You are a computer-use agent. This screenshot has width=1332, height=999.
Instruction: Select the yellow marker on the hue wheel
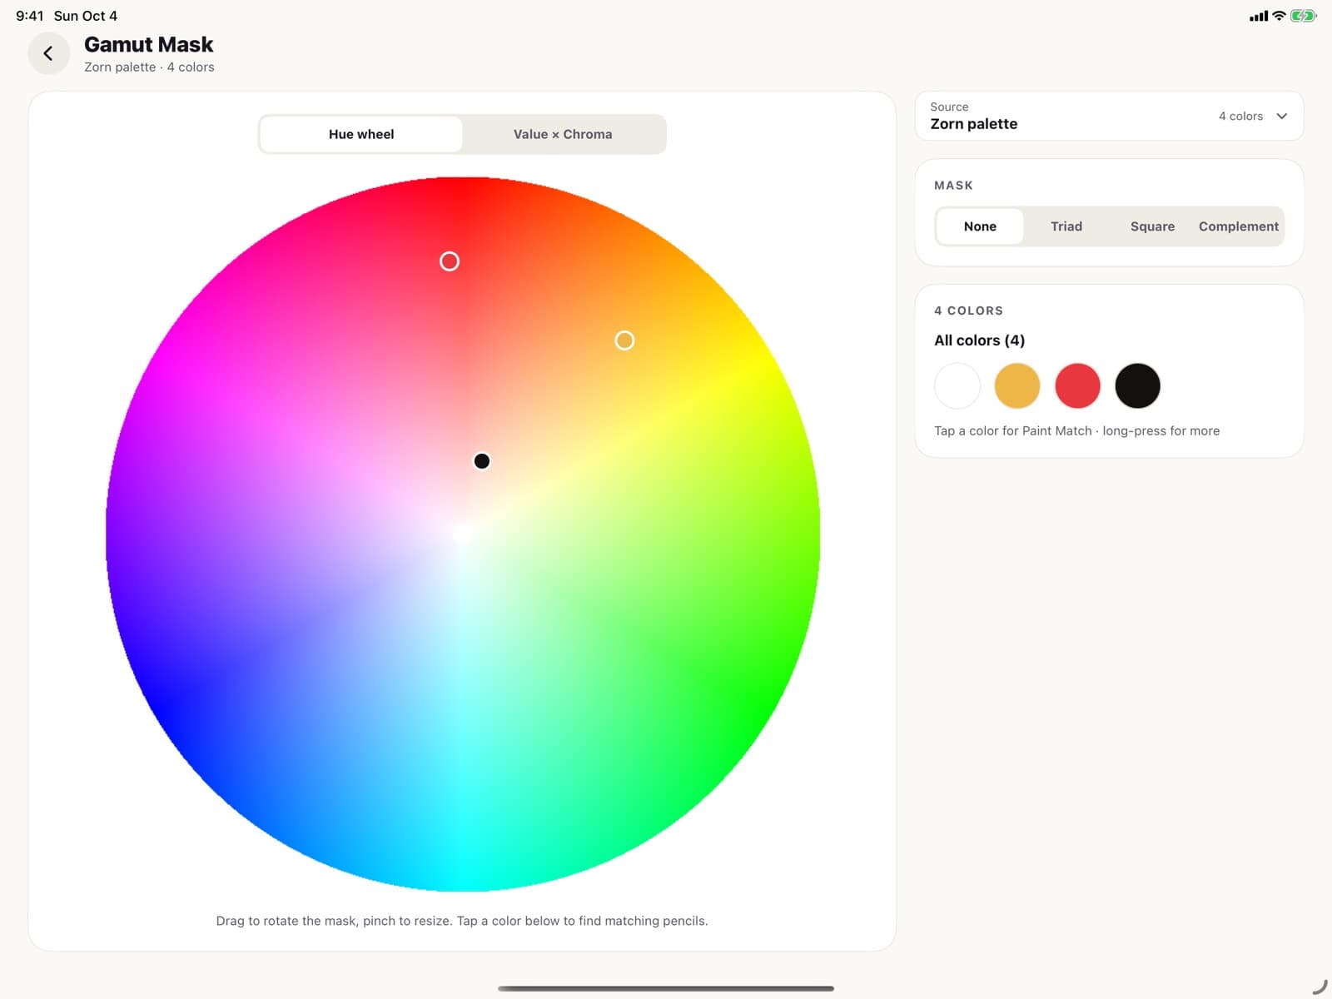click(624, 340)
